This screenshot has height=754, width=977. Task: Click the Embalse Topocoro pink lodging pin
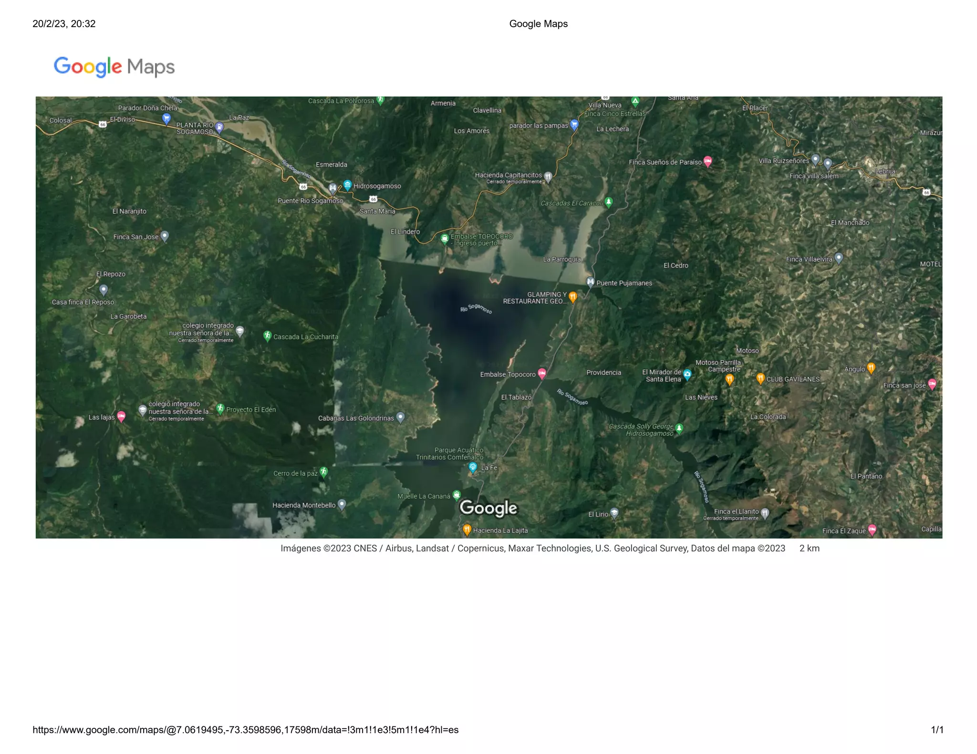tap(542, 373)
